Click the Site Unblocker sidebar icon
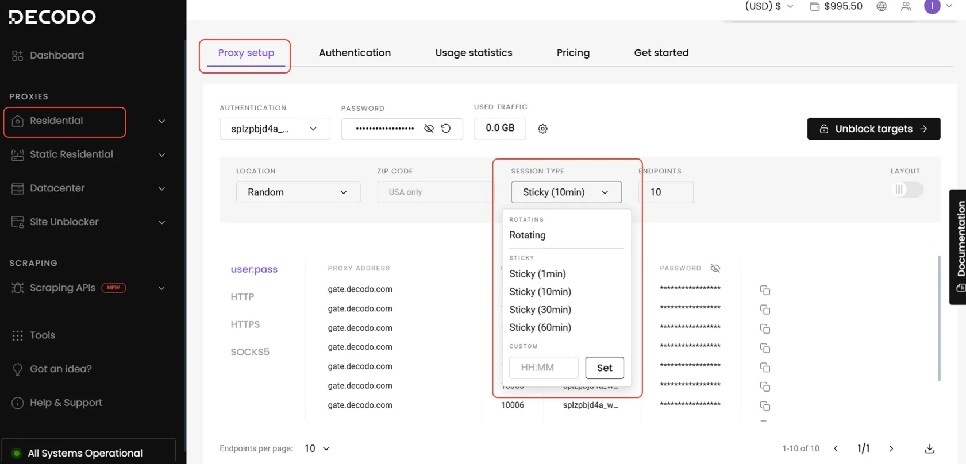The height and width of the screenshot is (464, 966). [17, 222]
